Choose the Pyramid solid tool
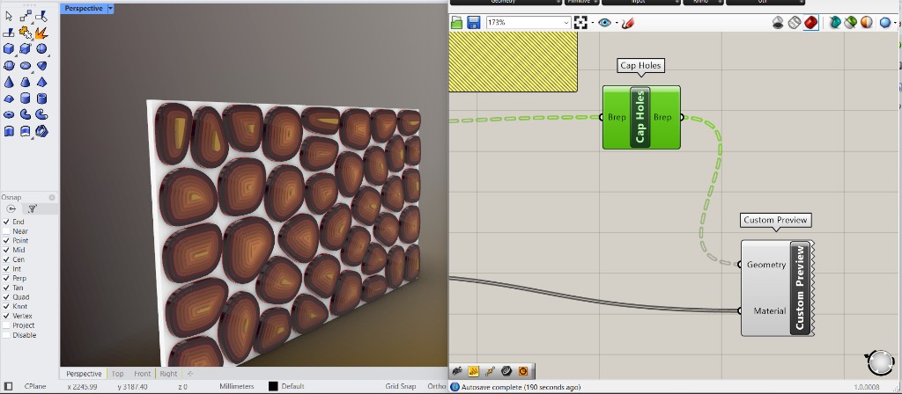902x394 pixels. (x=41, y=82)
